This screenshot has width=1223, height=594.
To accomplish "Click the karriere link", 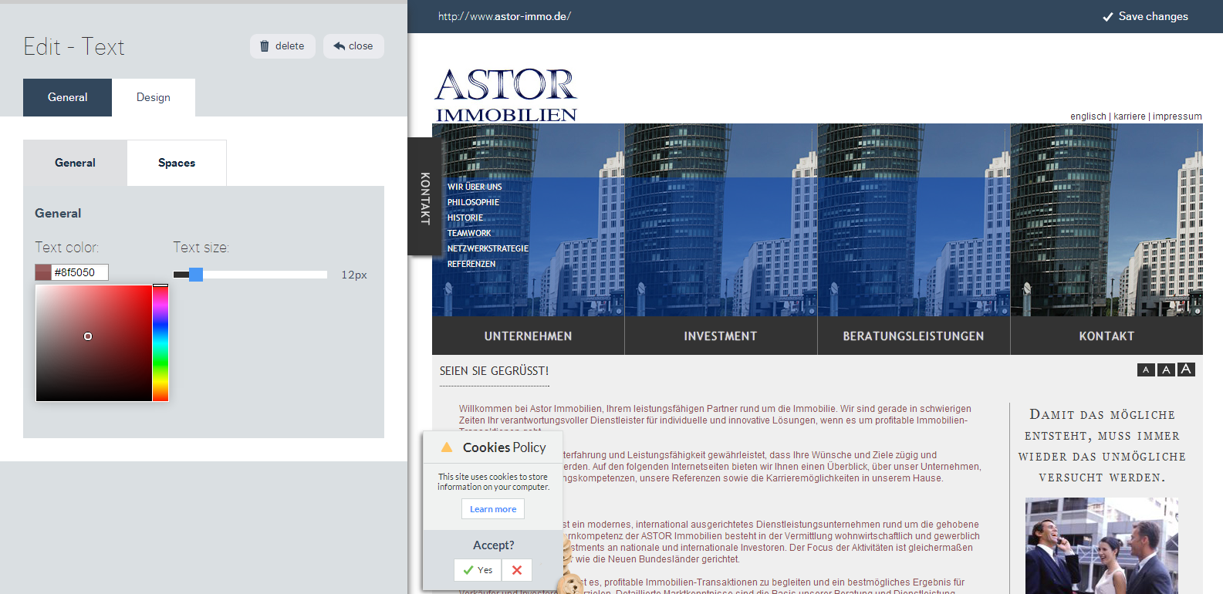I will 1130,116.
